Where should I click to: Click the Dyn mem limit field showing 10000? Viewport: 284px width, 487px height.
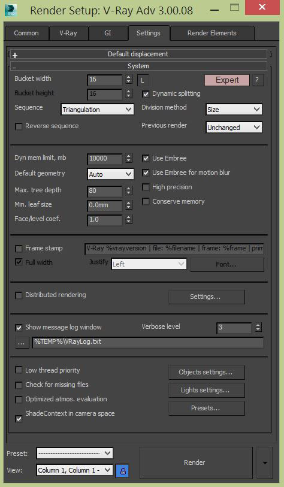[105, 159]
